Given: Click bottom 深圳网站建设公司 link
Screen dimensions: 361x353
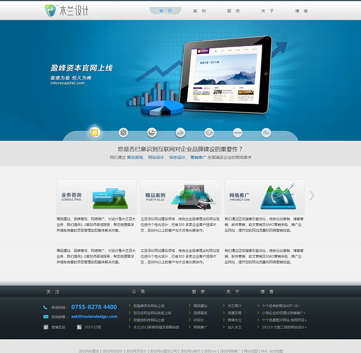Looking at the screenshot, I should point(163,351).
